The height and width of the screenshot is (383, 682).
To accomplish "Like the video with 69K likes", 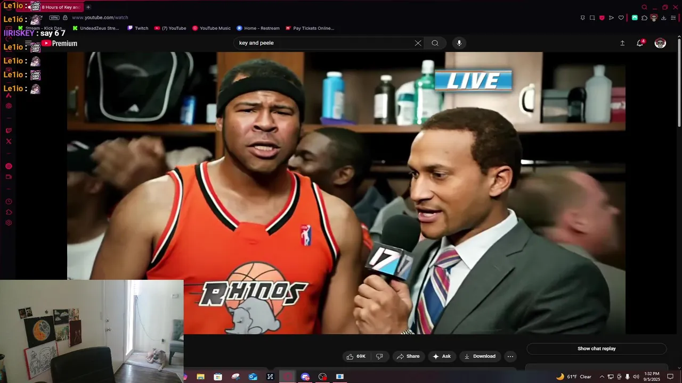I will [356, 356].
